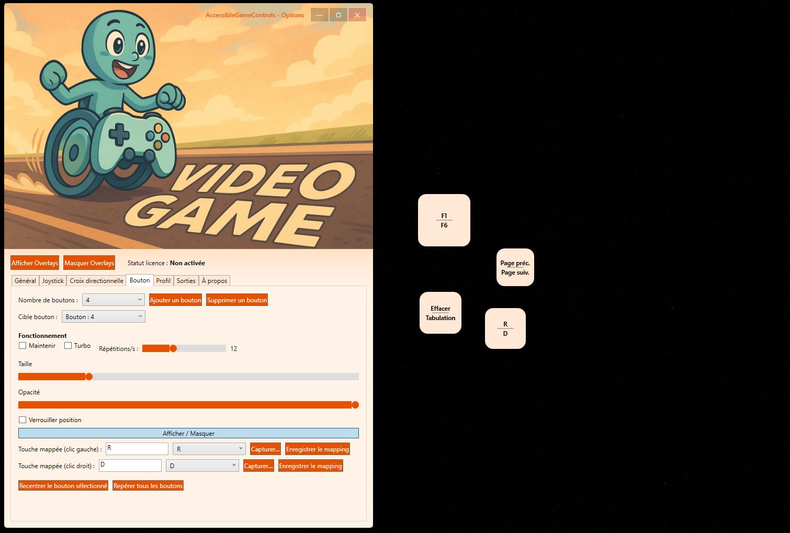This screenshot has width=790, height=533.
Task: Click Afficher Overlays button
Action: coord(35,263)
